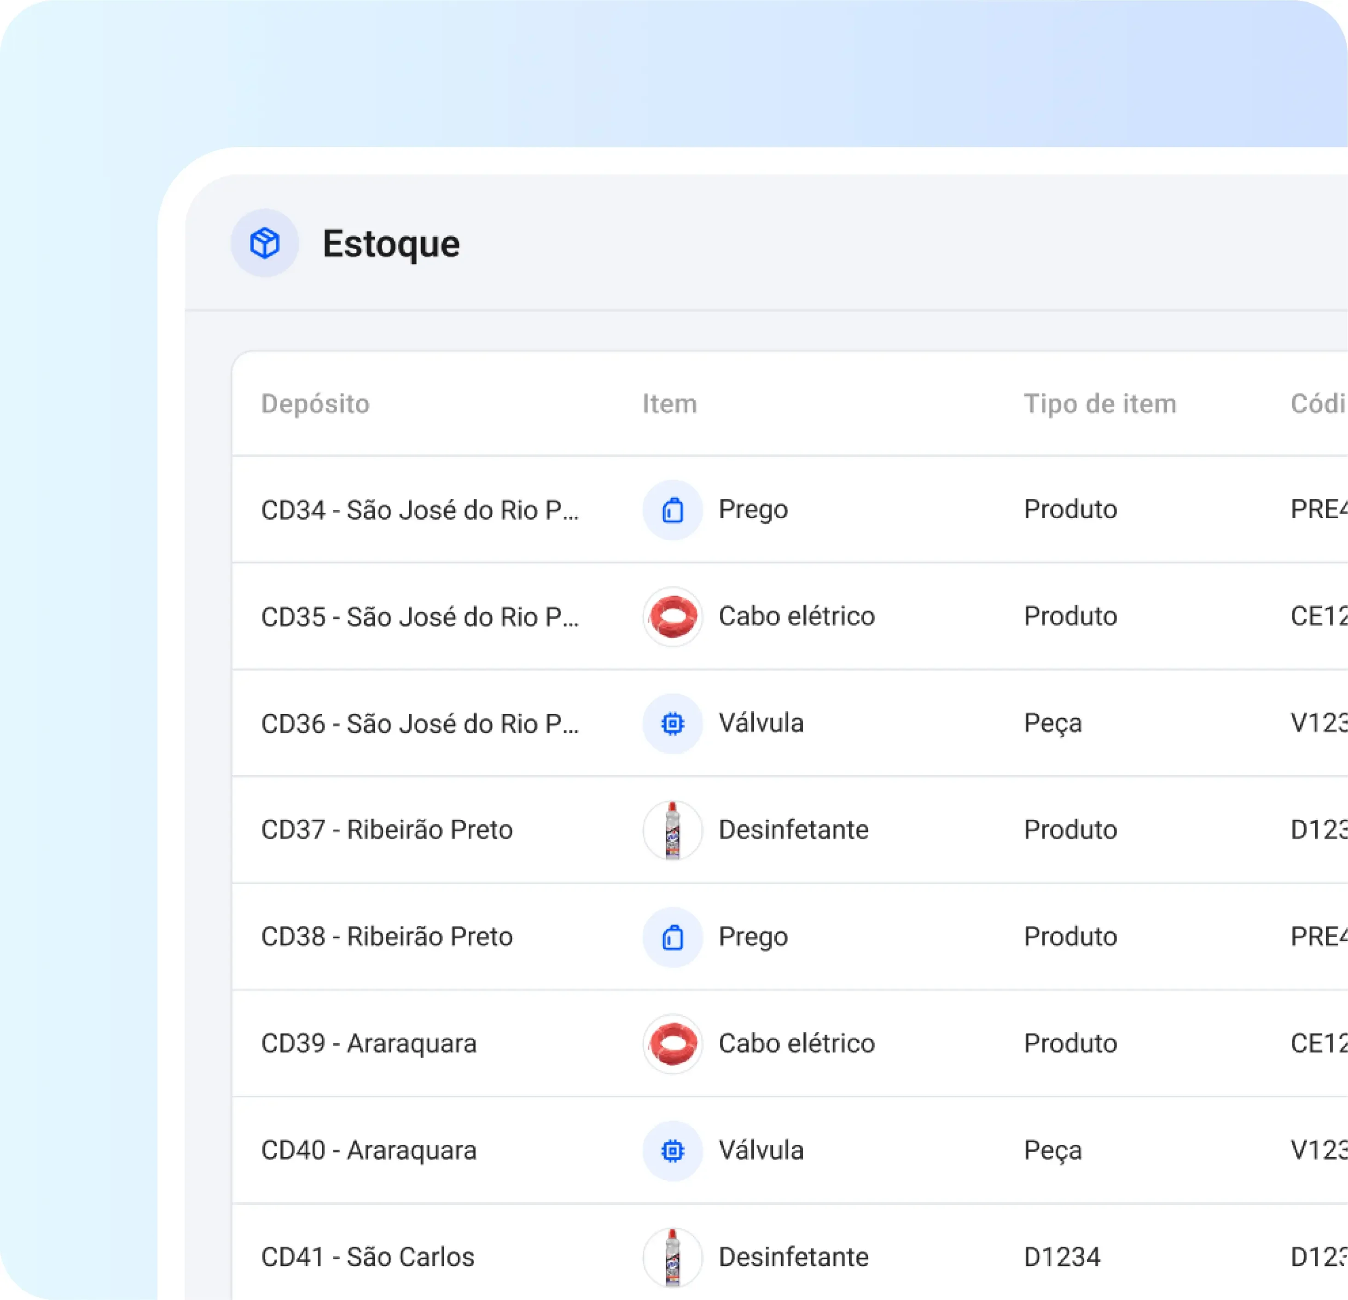The height and width of the screenshot is (1300, 1348).
Task: Click the Válvula chip icon in CD36 row
Action: click(x=673, y=723)
